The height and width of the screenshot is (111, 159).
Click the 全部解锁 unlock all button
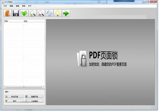[34, 101]
